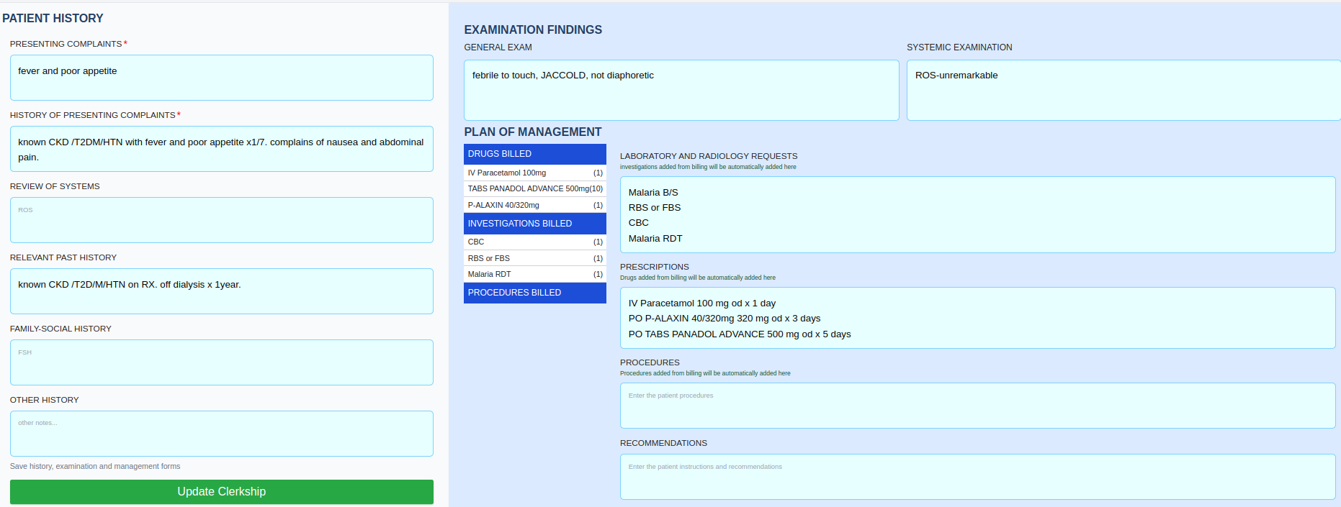Click the Patient History heading
The height and width of the screenshot is (507, 1341).
[53, 19]
